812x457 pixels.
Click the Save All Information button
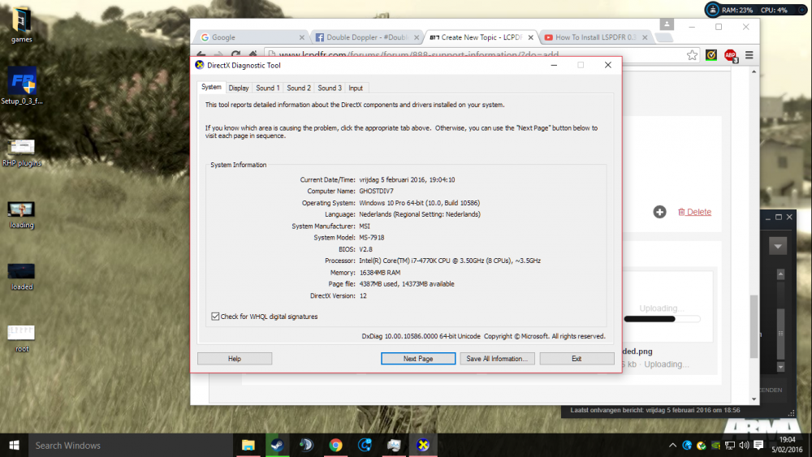[497, 359]
